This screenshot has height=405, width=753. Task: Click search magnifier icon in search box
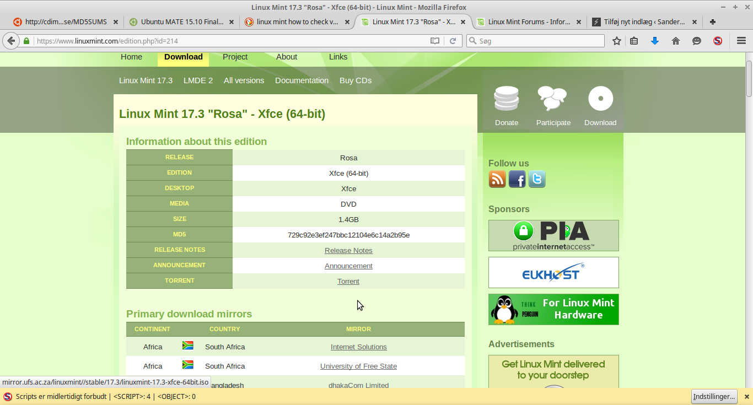[x=472, y=41]
